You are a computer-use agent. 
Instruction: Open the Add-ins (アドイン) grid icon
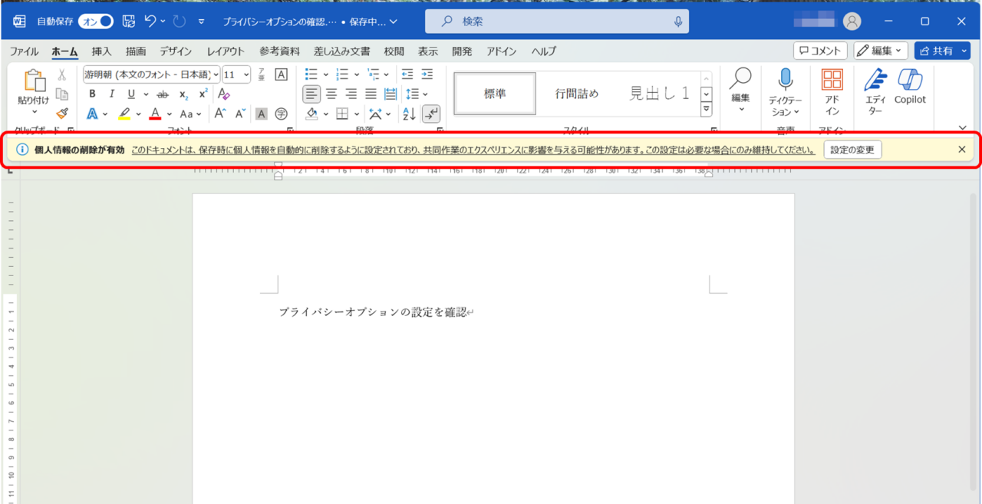click(832, 79)
